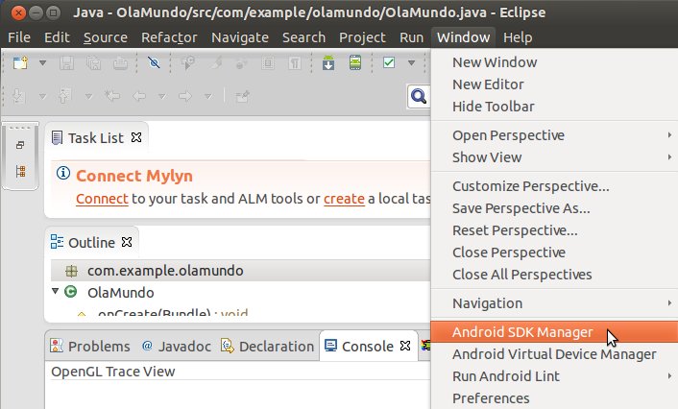The width and height of the screenshot is (678, 409).
Task: Choose Hide Toolbar menu item
Action: tap(554, 107)
